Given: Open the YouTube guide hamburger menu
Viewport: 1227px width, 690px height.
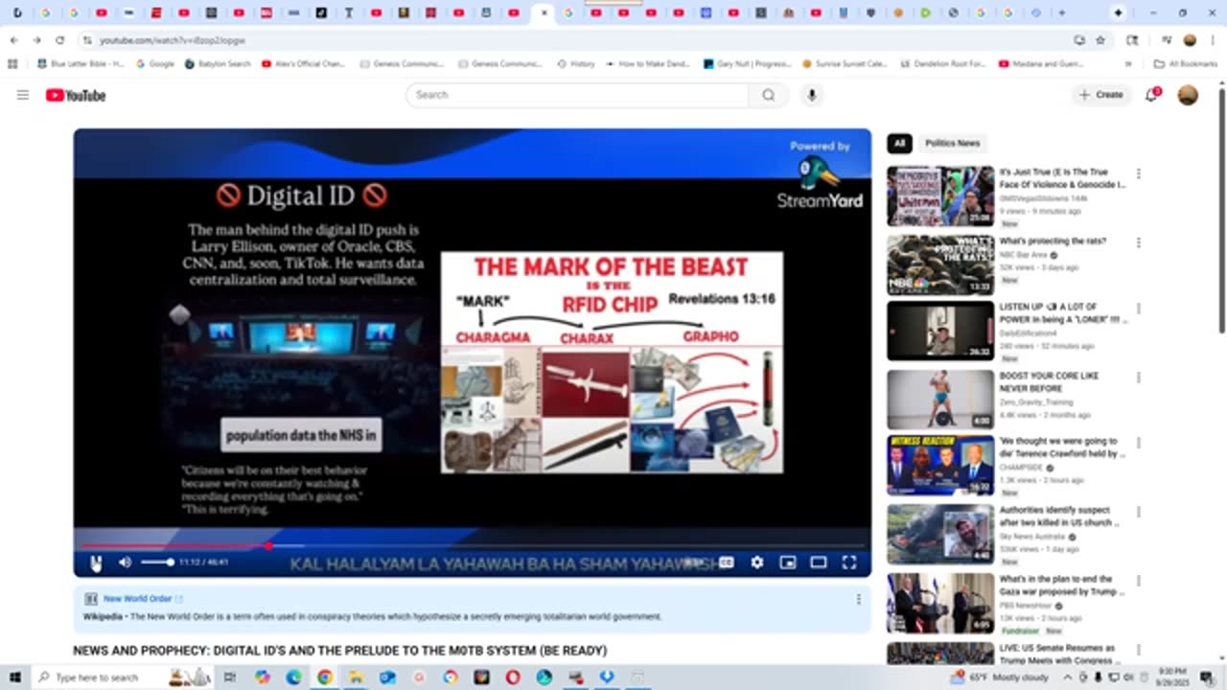Looking at the screenshot, I should [23, 95].
